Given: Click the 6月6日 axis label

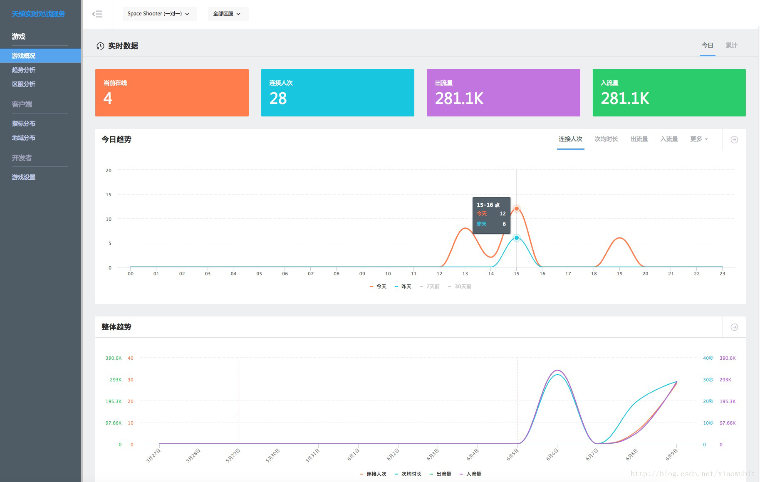Looking at the screenshot, I should click(552, 455).
